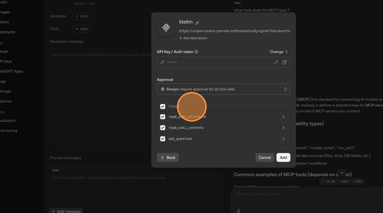The width and height of the screenshot is (383, 213).
Task: Open the Change auth type dropdown
Action: coord(279,52)
